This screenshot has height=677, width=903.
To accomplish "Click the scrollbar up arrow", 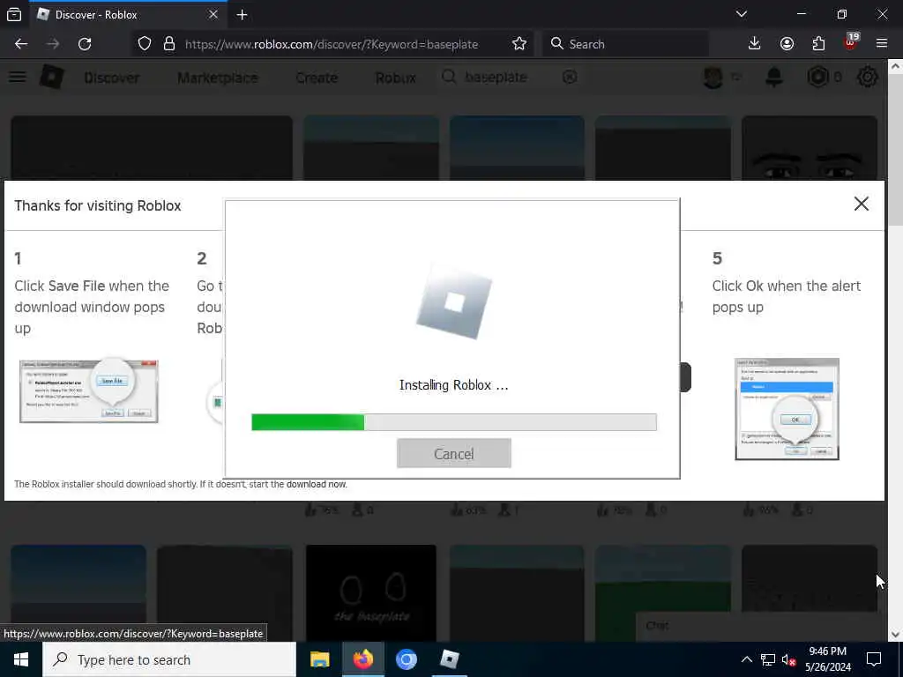I will click(x=894, y=66).
